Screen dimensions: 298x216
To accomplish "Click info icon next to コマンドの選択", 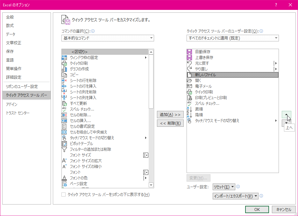I will point(93,31).
